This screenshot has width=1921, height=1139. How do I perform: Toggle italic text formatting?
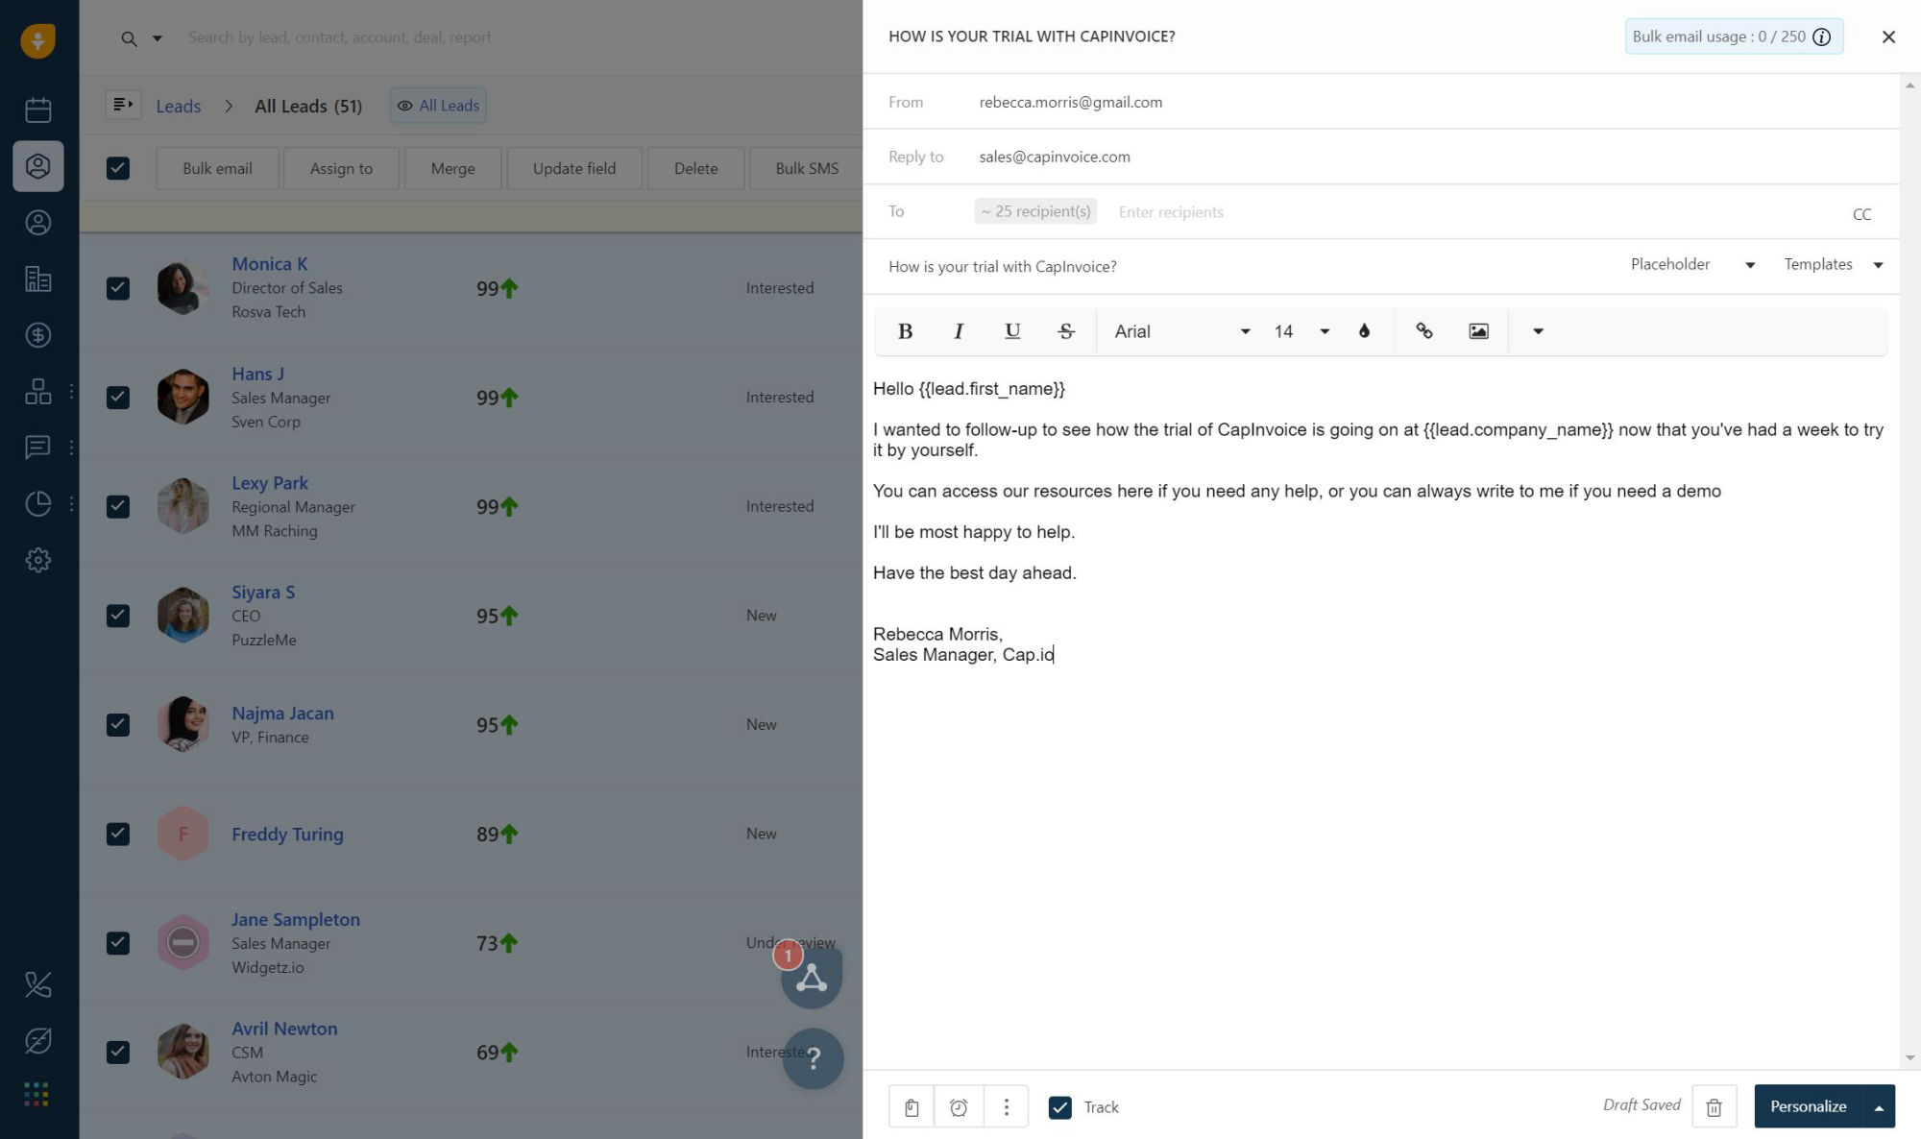tap(958, 331)
